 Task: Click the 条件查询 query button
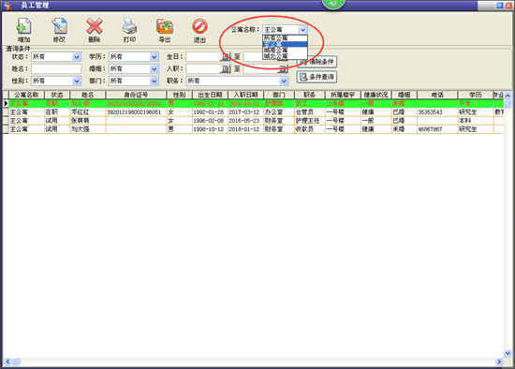coord(316,77)
